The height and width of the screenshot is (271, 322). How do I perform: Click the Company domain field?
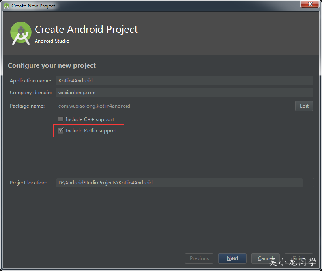[185, 93]
